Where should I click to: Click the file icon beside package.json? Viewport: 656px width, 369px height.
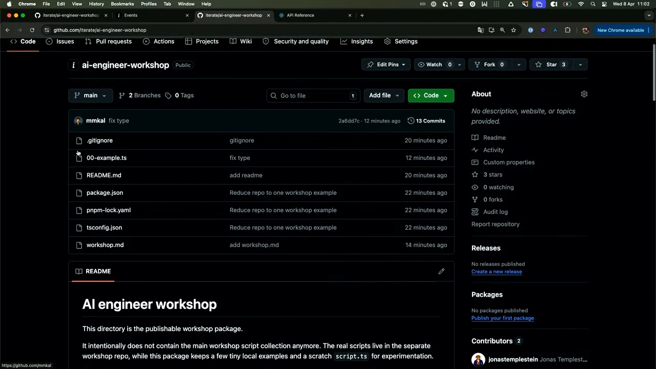(79, 193)
